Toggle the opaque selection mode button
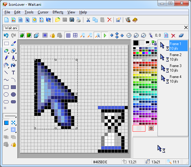The height and width of the screenshot is (167, 191). coord(22,35)
